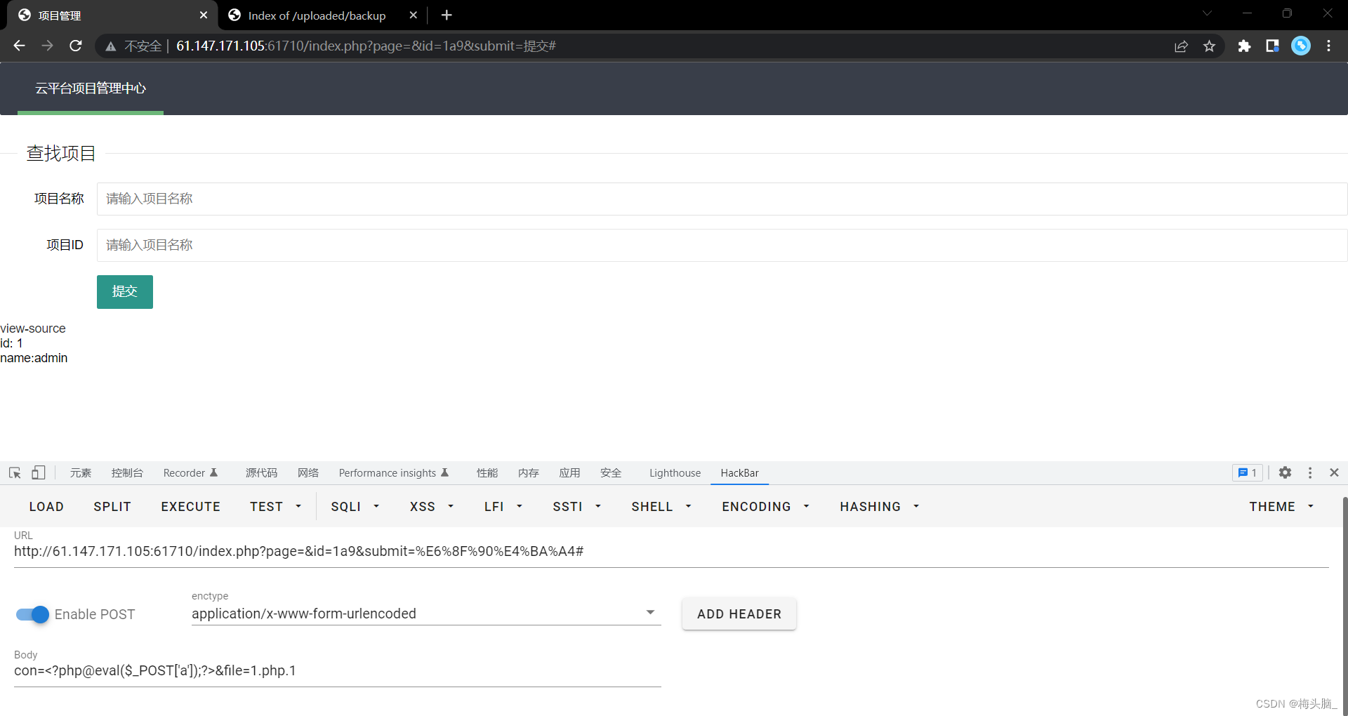
Task: Click the share icon in the address bar
Action: coord(1182,46)
